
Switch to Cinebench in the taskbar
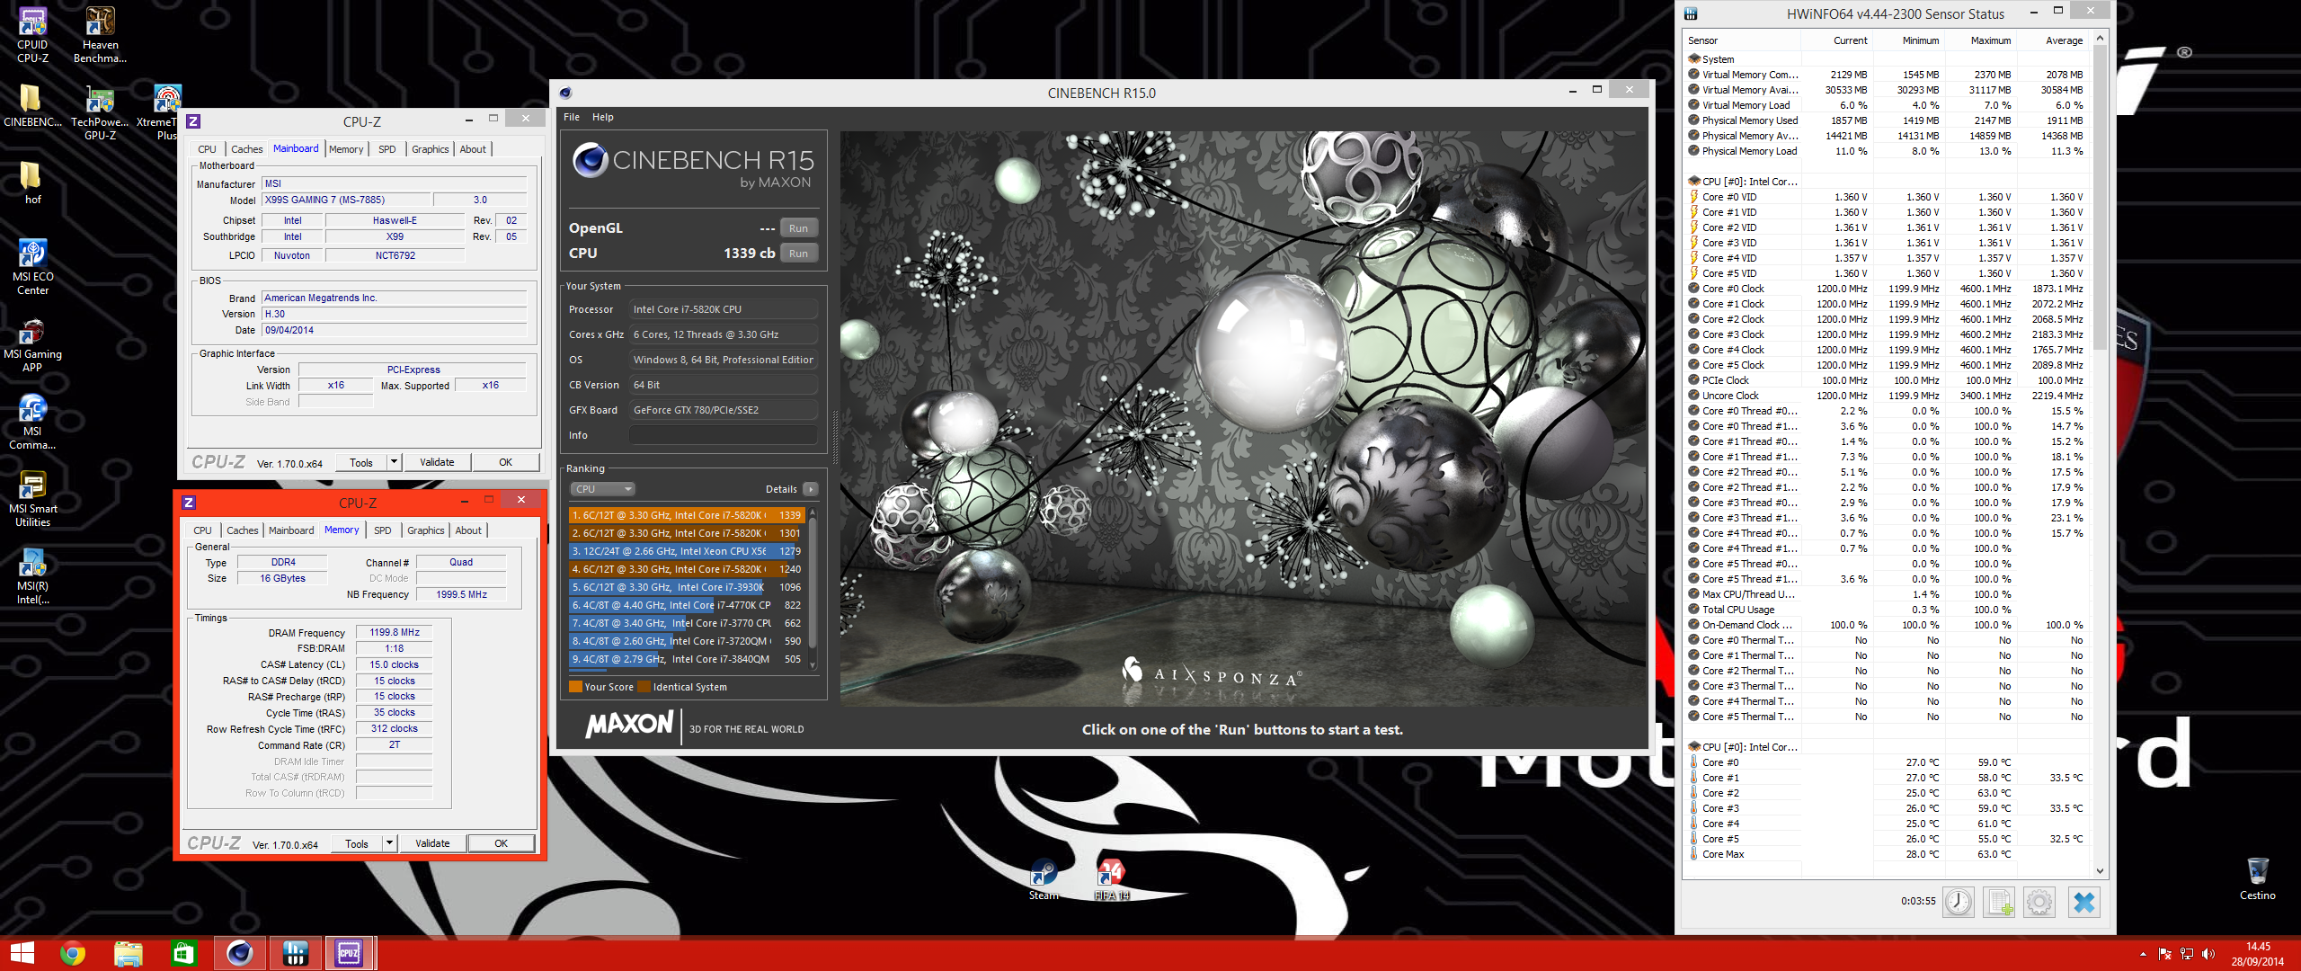[x=240, y=953]
